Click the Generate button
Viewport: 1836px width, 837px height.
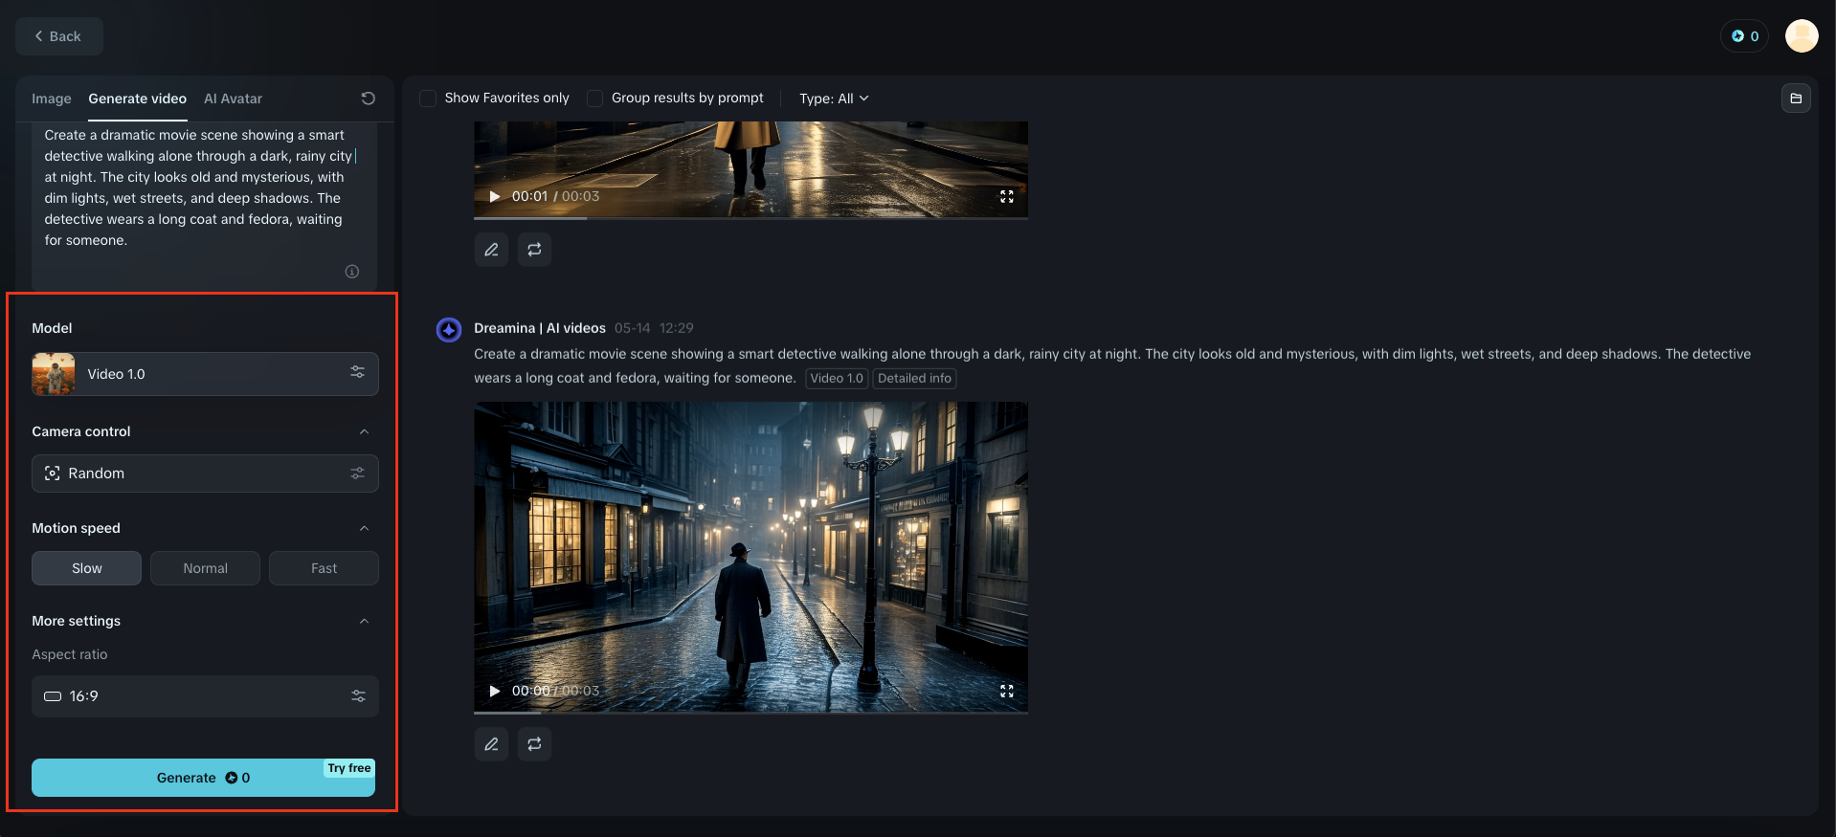[203, 778]
